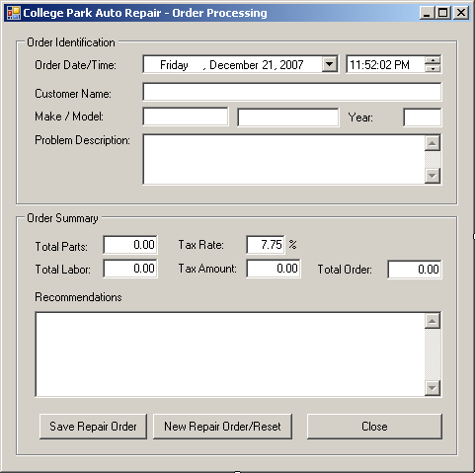Select the Total Labor field
Image resolution: width=475 pixels, height=473 pixels.
click(130, 269)
